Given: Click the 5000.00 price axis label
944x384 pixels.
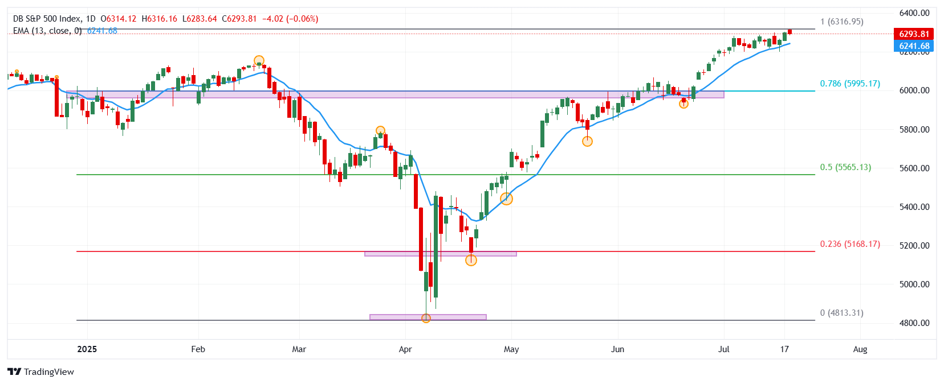Looking at the screenshot, I should pos(914,284).
